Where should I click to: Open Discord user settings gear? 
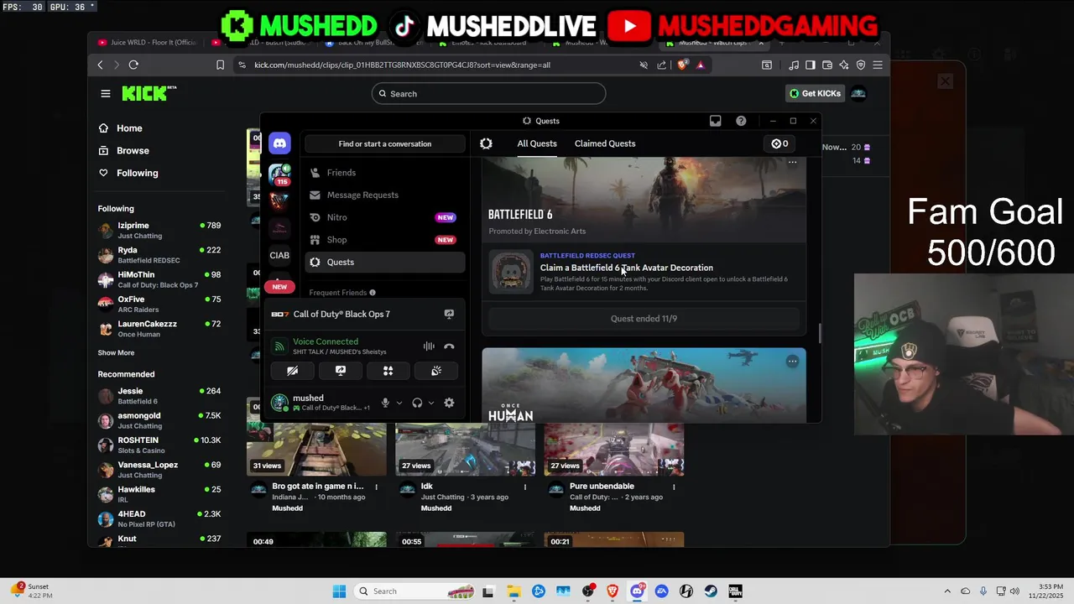pos(449,403)
